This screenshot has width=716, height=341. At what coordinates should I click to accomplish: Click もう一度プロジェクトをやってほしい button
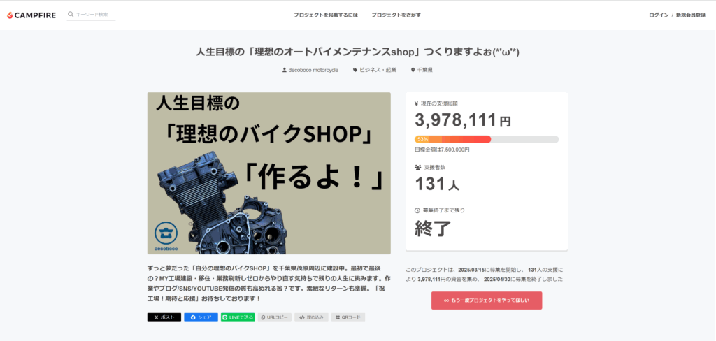pyautogui.click(x=487, y=300)
